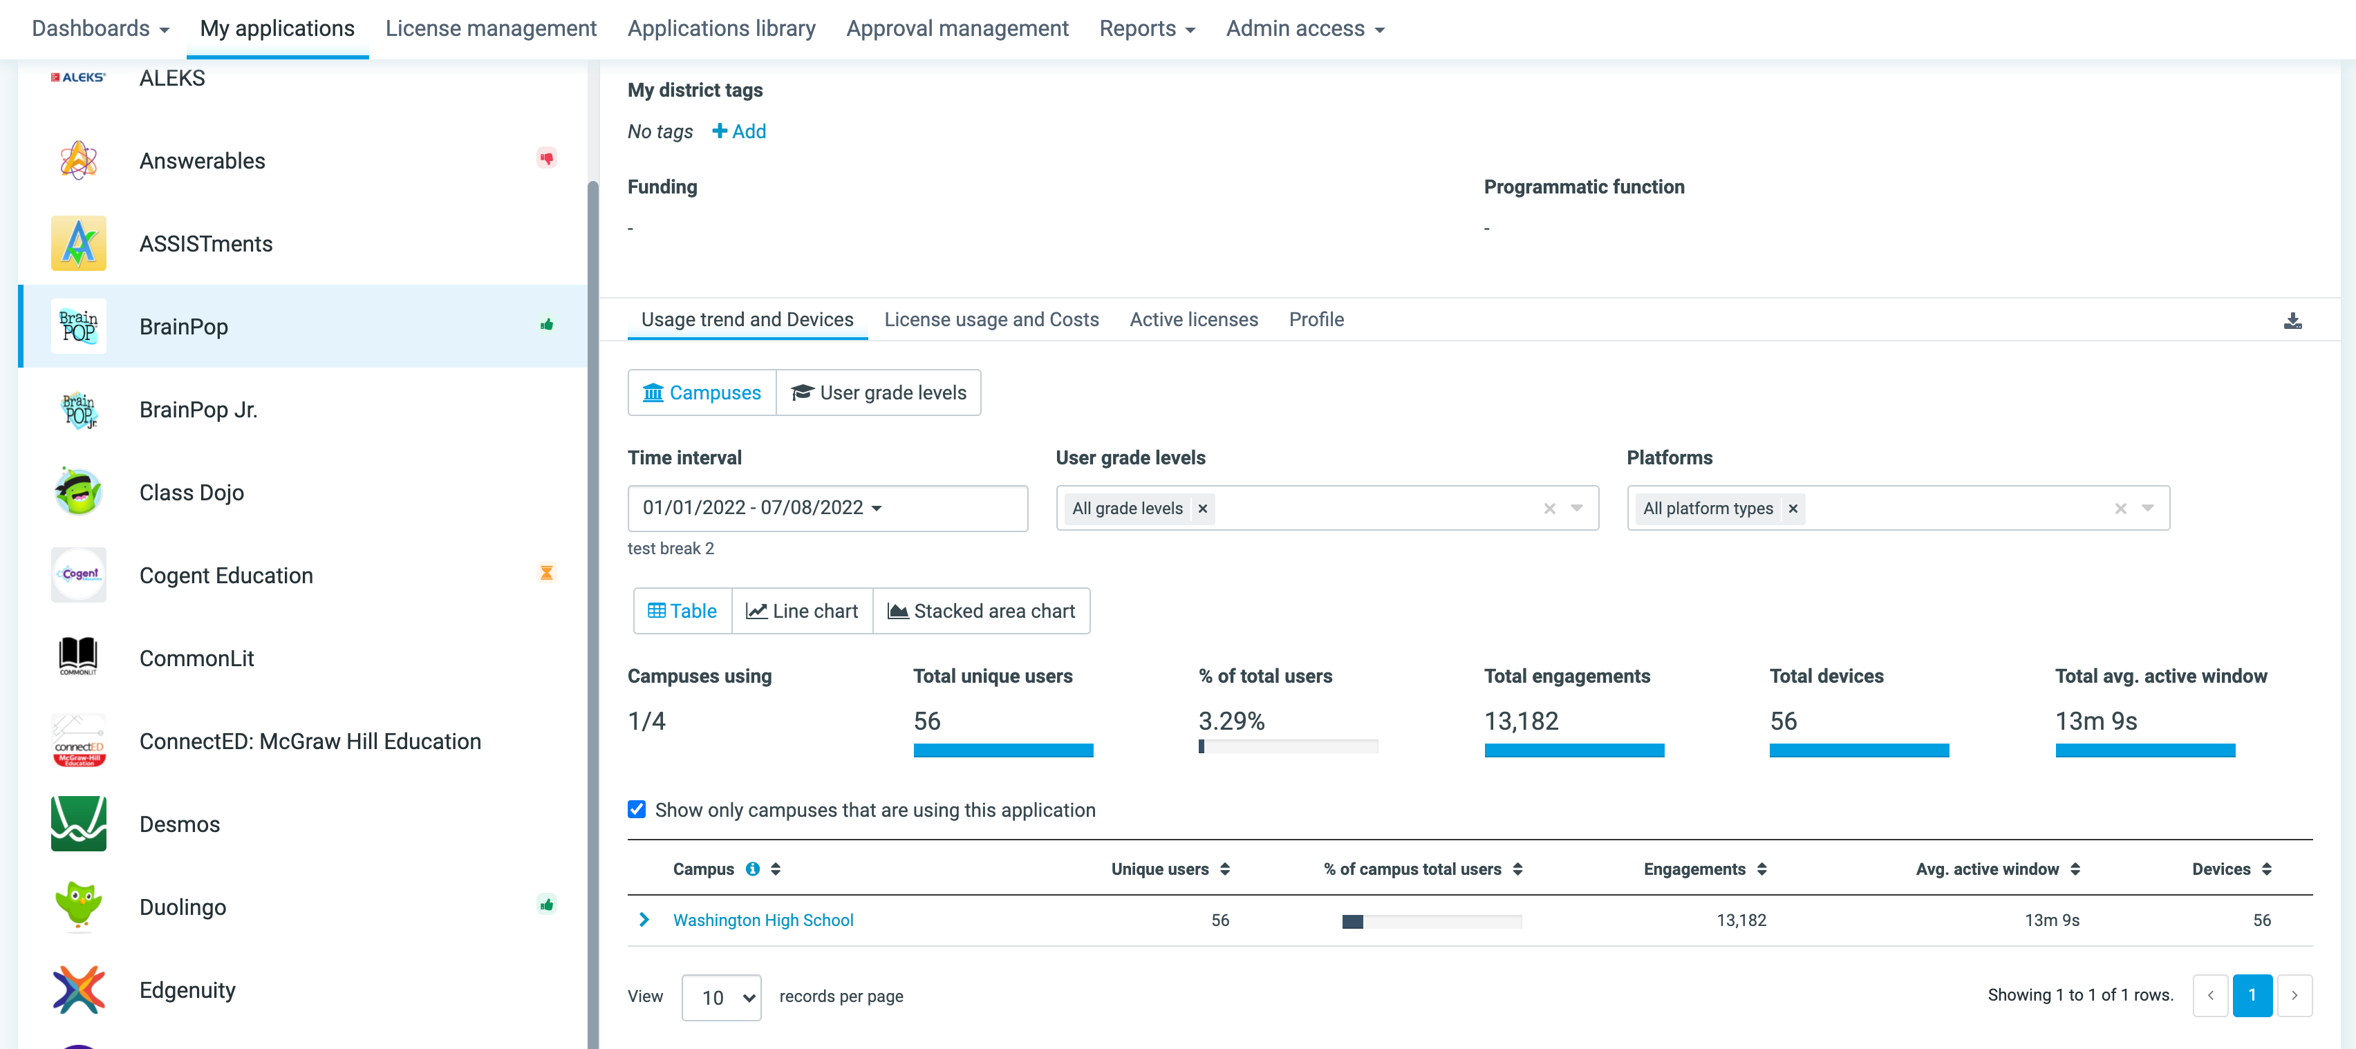The width and height of the screenshot is (2356, 1049).
Task: Click the Desmos app logo
Action: (x=79, y=824)
